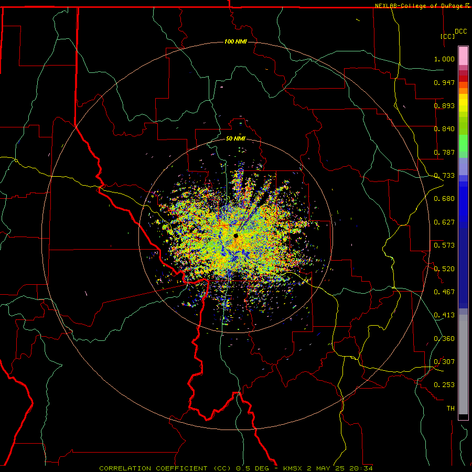This screenshot has width=472, height=472.
Task: Click the 50 NMI range ring label
Action: 235,138
